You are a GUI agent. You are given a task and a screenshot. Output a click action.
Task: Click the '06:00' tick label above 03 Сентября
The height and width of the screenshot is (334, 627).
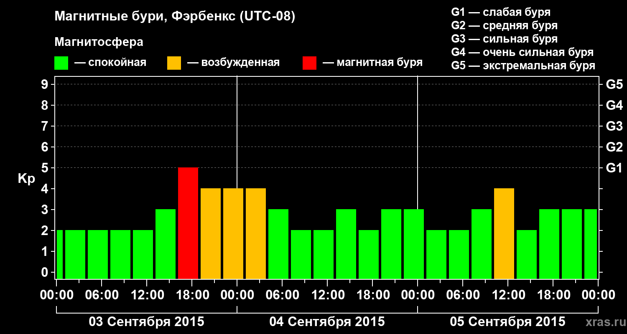(x=102, y=295)
